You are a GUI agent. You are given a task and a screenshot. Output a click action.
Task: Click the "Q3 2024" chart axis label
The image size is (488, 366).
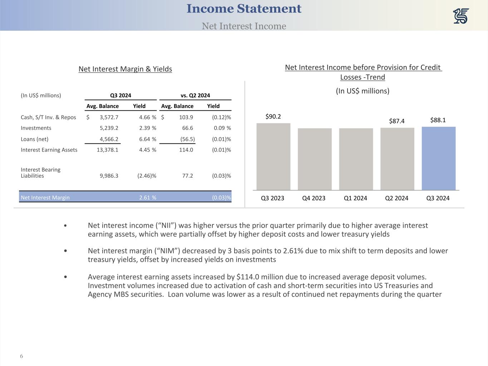438,198
